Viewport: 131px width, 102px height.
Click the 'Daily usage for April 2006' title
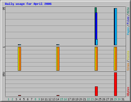28,4
